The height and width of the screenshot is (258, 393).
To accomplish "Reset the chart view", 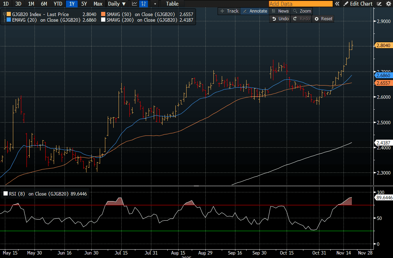I will click(323, 19).
